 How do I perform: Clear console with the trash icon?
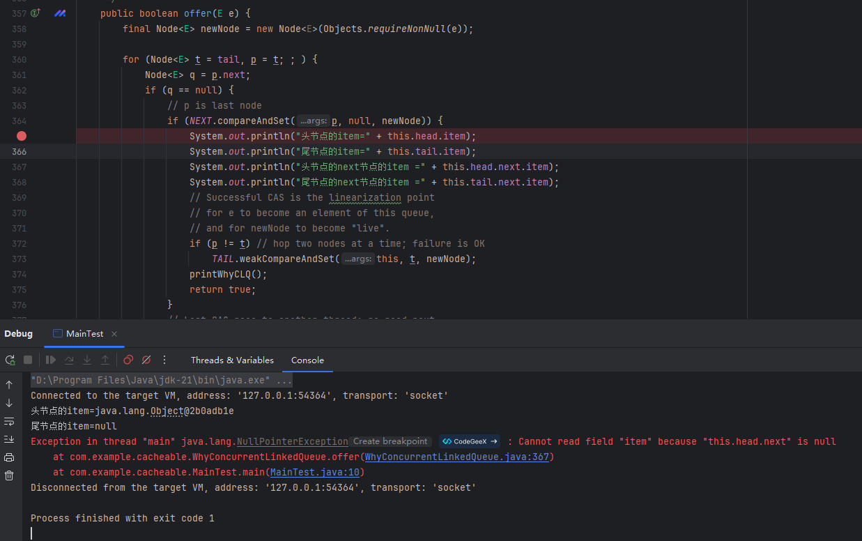point(9,475)
